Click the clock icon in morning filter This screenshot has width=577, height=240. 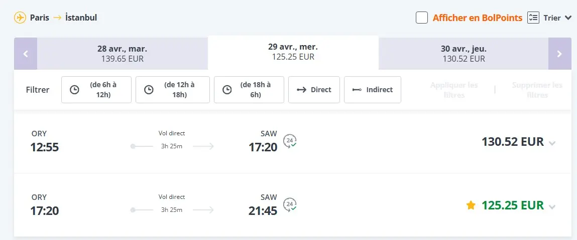pos(74,90)
